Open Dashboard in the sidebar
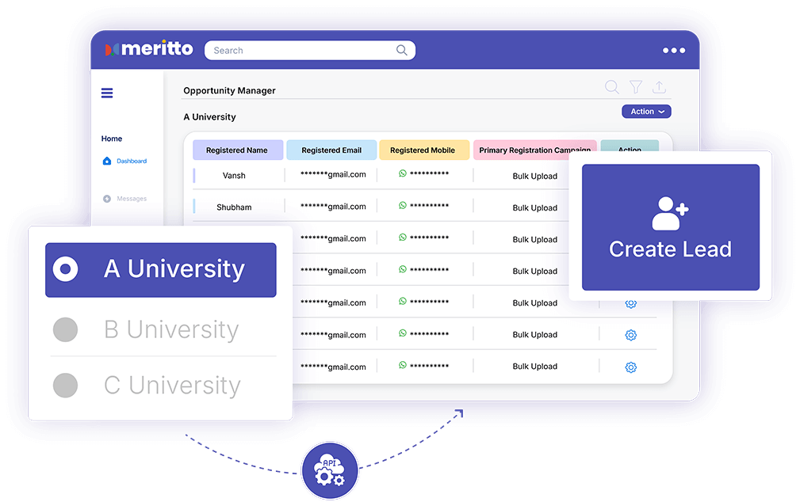This screenshot has height=502, width=800. 131,162
